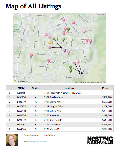This screenshot has width=116, height=151.
Task: Click the MapQuest logo on map
Action: point(19,81)
